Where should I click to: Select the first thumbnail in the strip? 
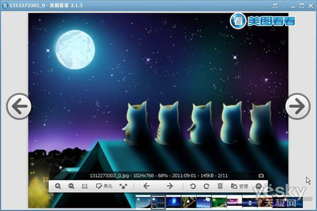(x=143, y=202)
